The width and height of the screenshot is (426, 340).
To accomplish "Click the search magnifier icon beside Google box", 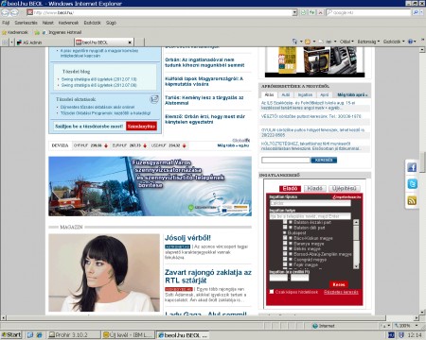I will (x=416, y=12).
